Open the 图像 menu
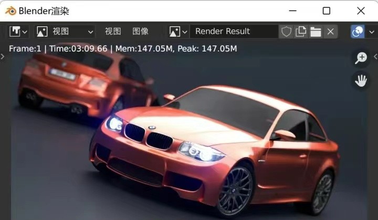The width and height of the screenshot is (378, 220). [141, 32]
